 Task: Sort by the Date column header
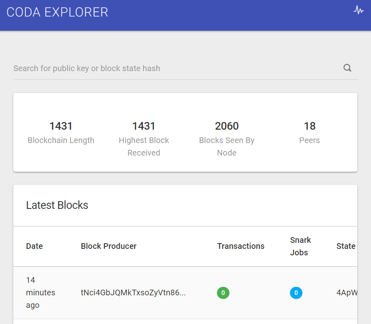34,246
